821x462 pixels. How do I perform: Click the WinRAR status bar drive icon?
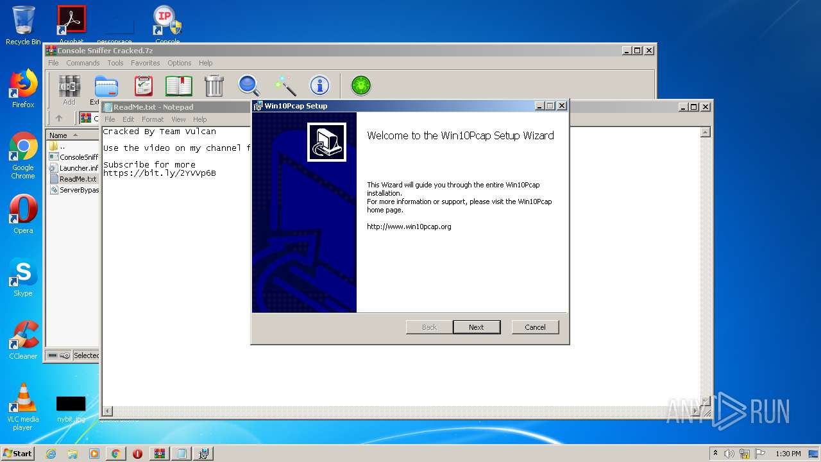tap(53, 355)
